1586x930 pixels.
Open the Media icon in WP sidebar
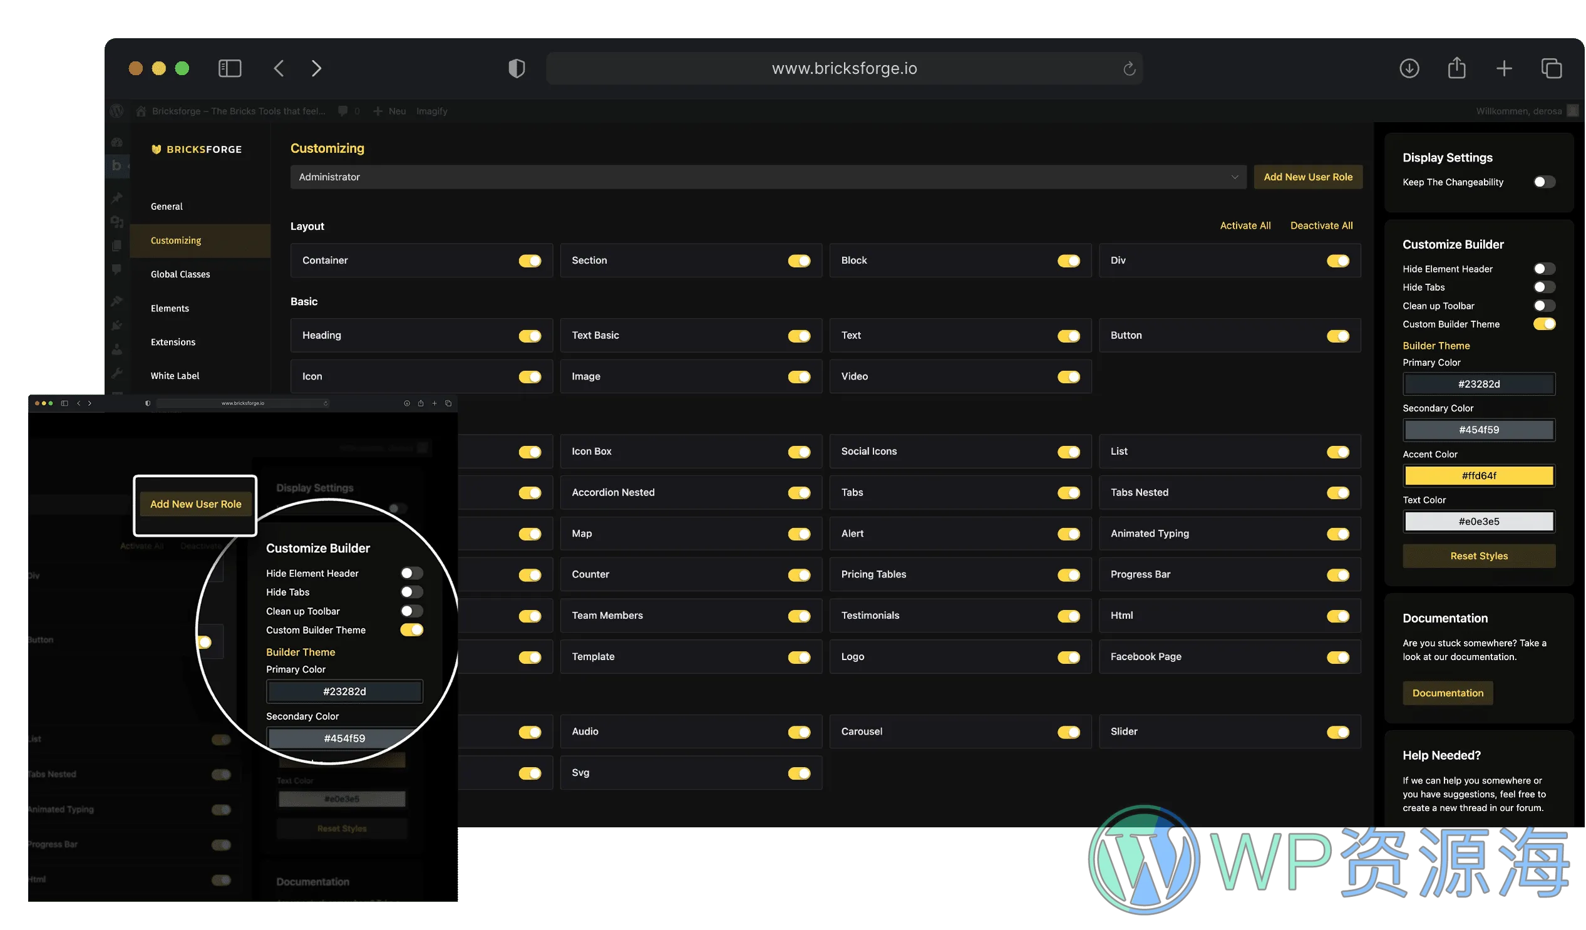[x=116, y=222]
